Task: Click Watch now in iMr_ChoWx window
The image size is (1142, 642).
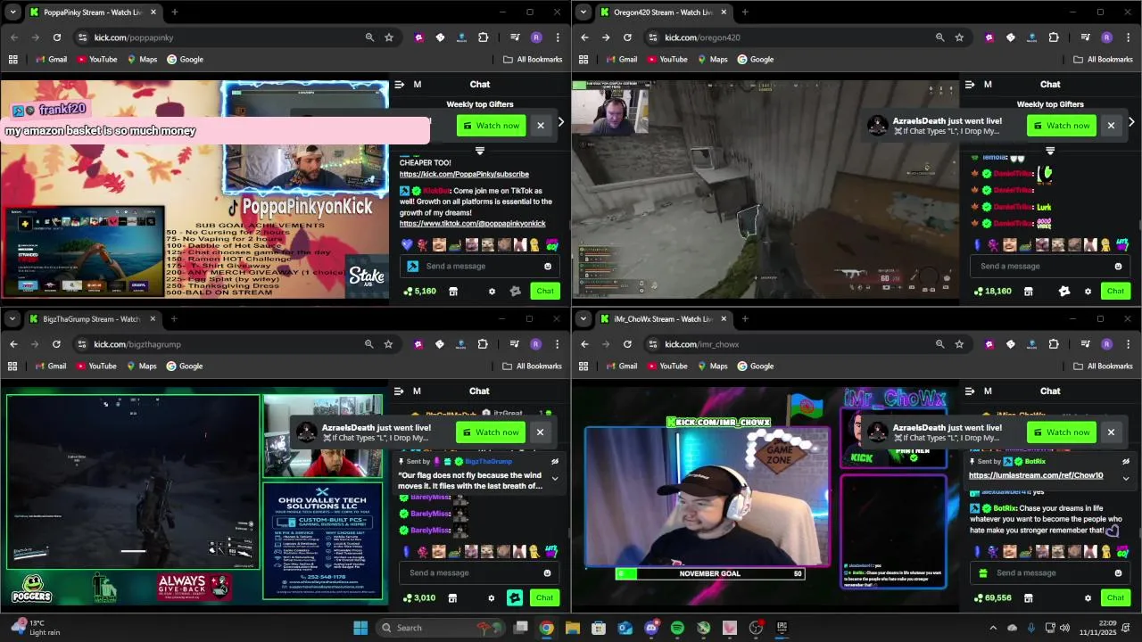Action: coord(1062,432)
